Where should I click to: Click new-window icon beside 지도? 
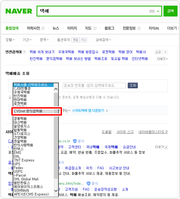[x=95, y=28]
